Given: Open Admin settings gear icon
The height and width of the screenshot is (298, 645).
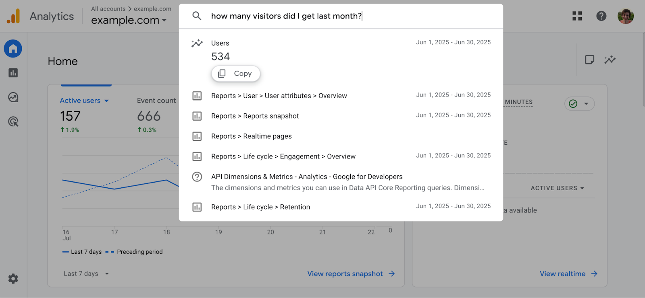Looking at the screenshot, I should pyautogui.click(x=13, y=279).
